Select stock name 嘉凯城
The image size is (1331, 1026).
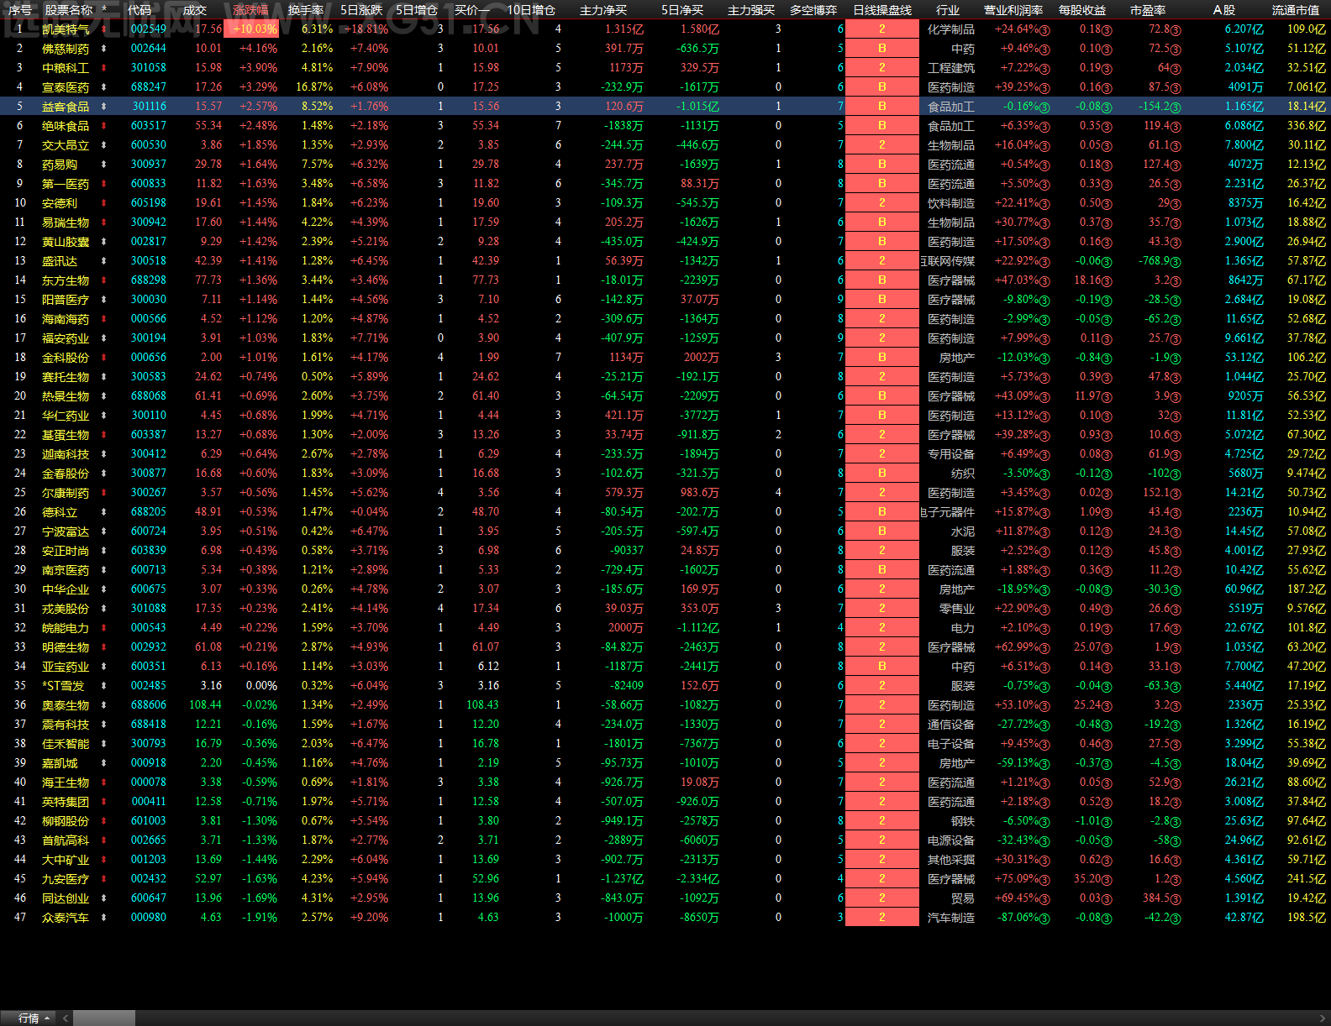coord(60,763)
